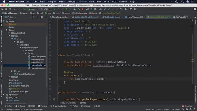Click the Git commit checkmark icon
197x111 pixels.
[x=109, y=9]
